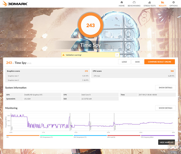Open the Benchmarks gauge icon
Viewport: 181px width, 154px height.
[134, 2]
